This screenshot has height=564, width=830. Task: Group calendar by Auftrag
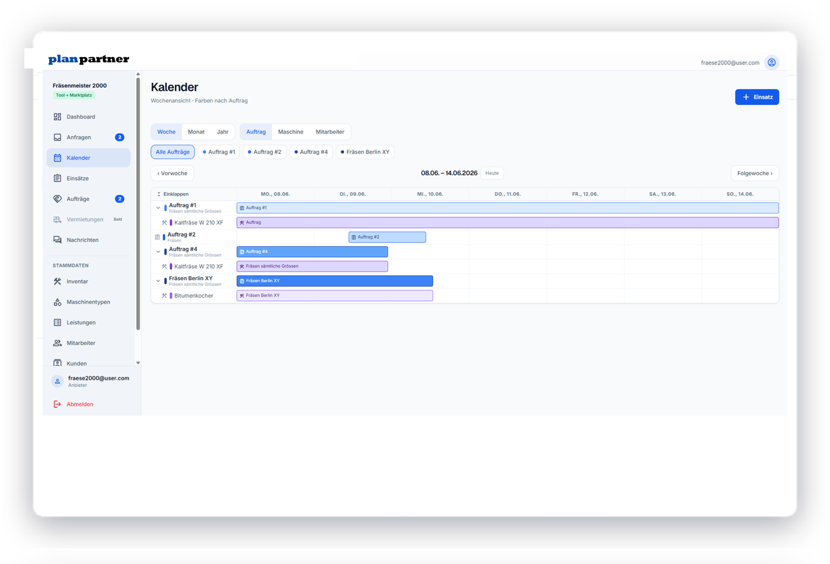tap(256, 132)
